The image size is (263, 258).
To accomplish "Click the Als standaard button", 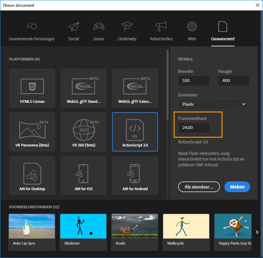I will (x=199, y=187).
